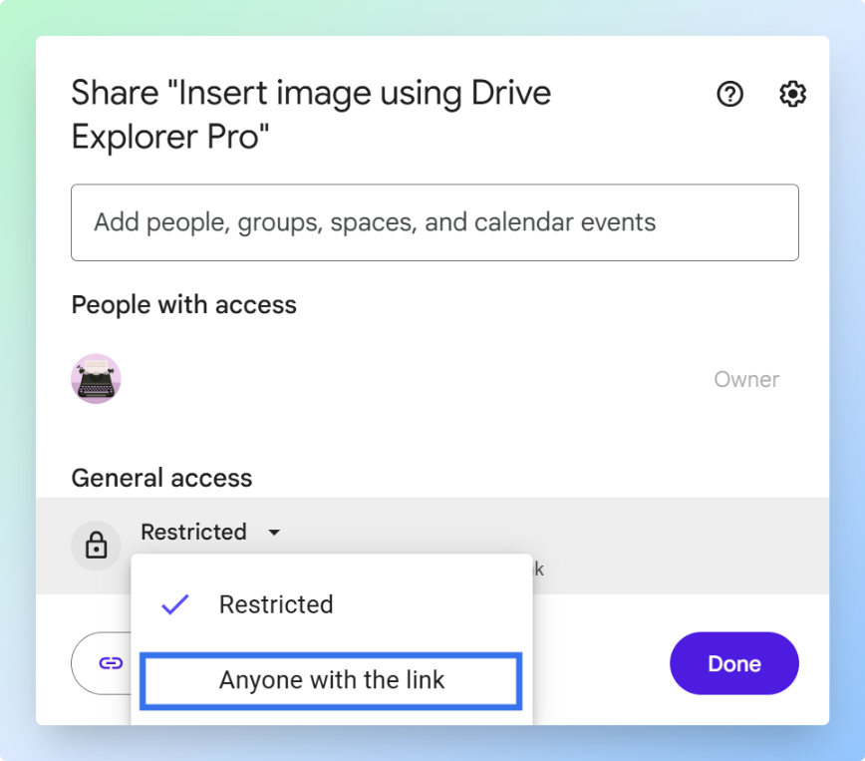Click the "Owner" role label
The width and height of the screenshot is (865, 761).
(x=746, y=379)
